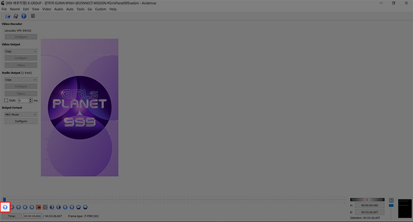The width and height of the screenshot is (413, 222).
Task: Set selection end marker B icon
Action: tap(45, 207)
